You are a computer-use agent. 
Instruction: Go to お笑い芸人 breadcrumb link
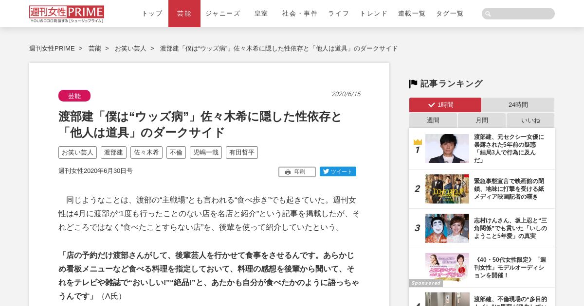coord(130,49)
